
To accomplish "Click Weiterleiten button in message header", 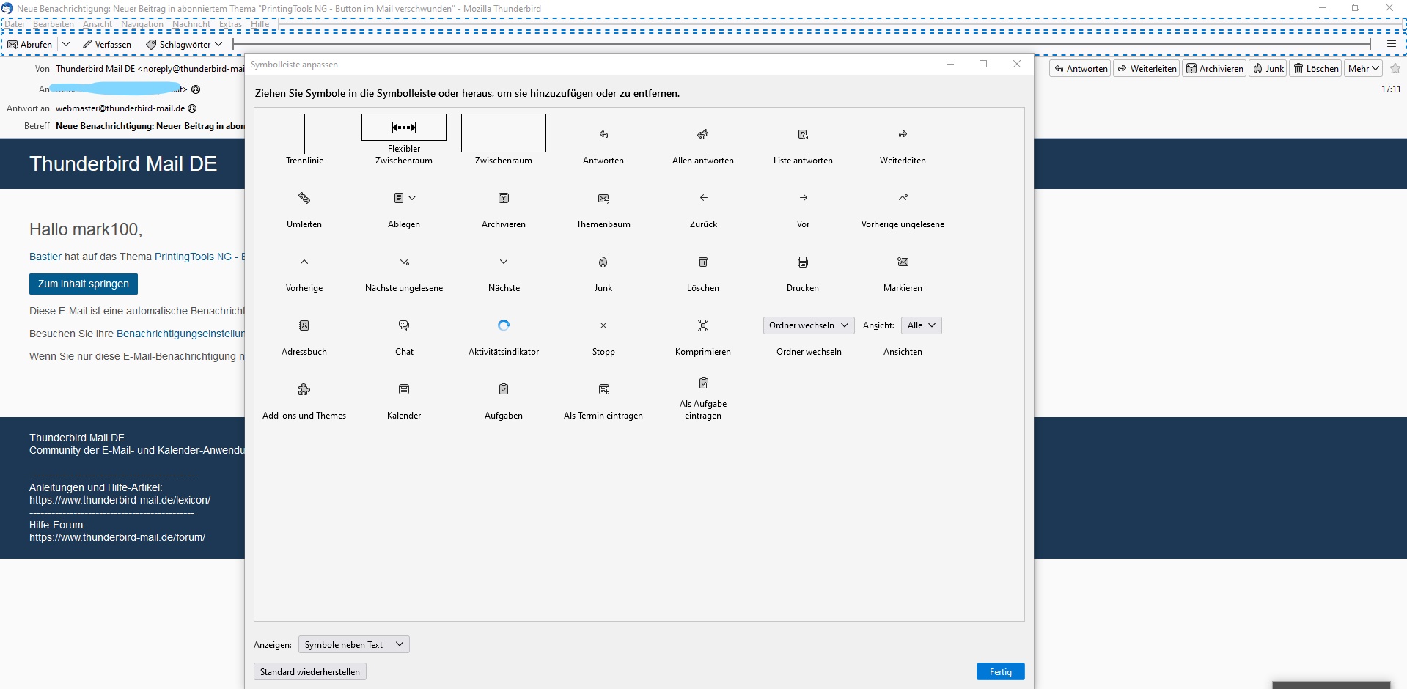I will point(1147,69).
